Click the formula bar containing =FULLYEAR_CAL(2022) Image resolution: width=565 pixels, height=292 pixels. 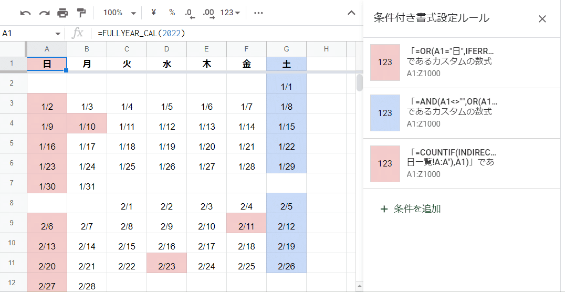221,33
